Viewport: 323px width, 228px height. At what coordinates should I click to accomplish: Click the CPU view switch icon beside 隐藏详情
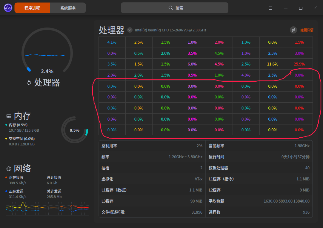click(293, 30)
